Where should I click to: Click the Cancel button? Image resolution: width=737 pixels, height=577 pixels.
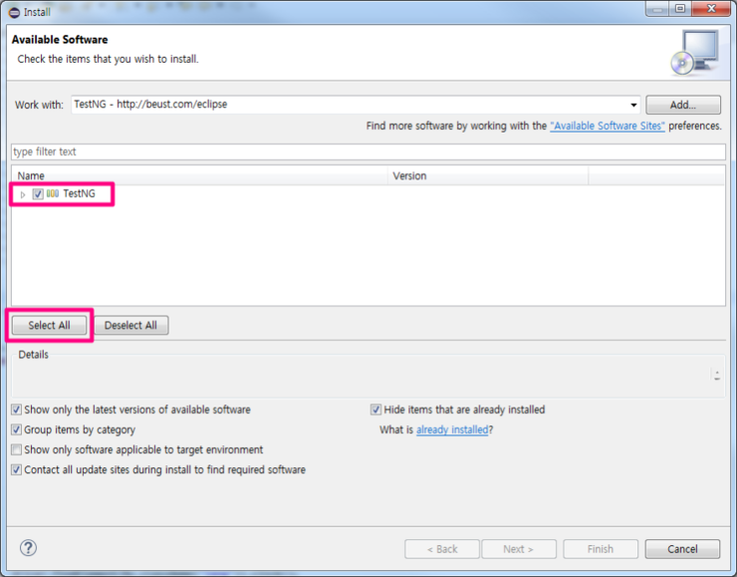pyautogui.click(x=682, y=549)
